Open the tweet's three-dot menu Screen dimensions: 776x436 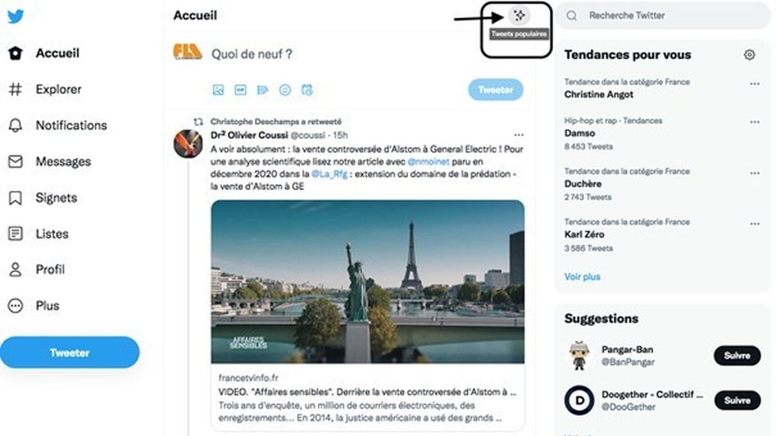(519, 135)
